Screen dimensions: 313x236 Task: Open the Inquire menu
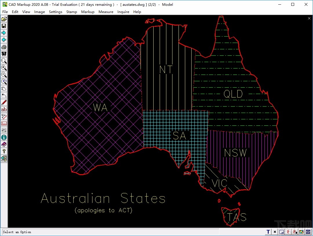point(123,12)
